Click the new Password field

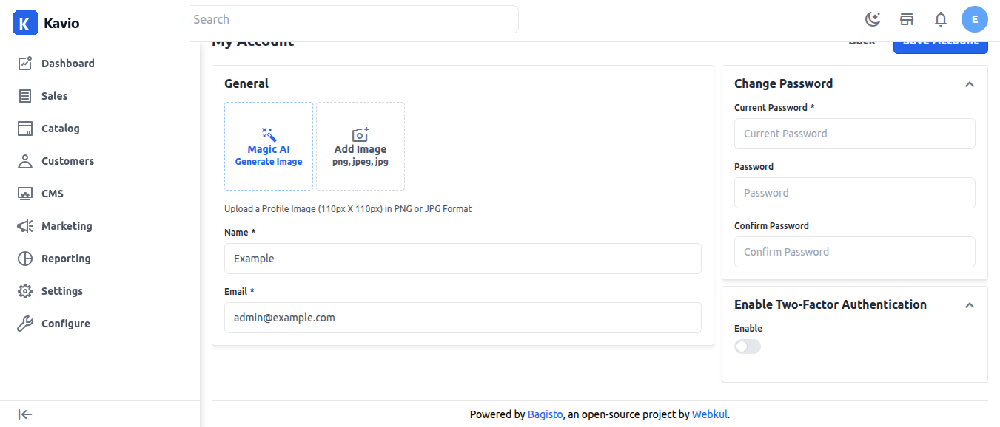click(855, 193)
